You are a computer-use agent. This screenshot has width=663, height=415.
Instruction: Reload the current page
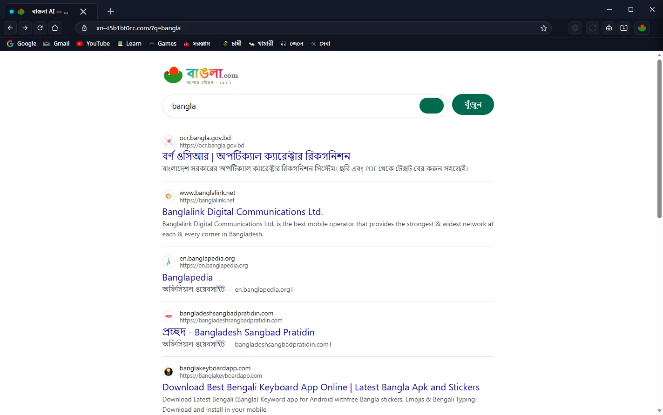(40, 28)
